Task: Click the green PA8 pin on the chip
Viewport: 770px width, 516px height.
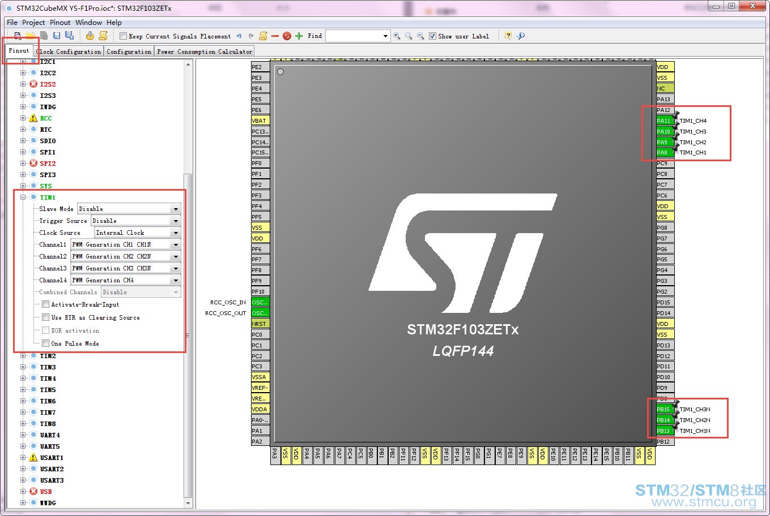Action: 665,152
